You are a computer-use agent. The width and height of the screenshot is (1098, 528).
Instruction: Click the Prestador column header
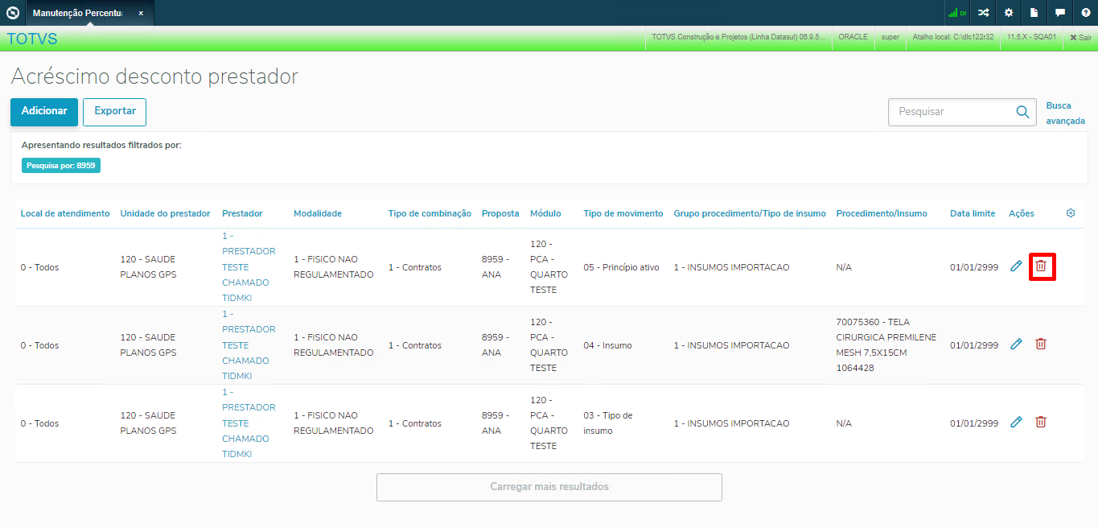[x=242, y=213]
